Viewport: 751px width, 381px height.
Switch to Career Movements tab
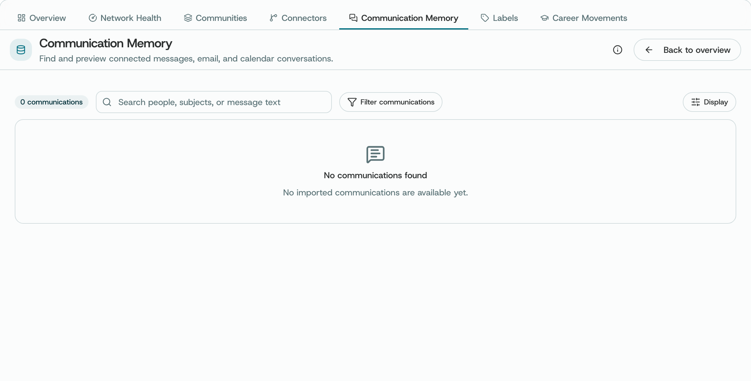(584, 18)
